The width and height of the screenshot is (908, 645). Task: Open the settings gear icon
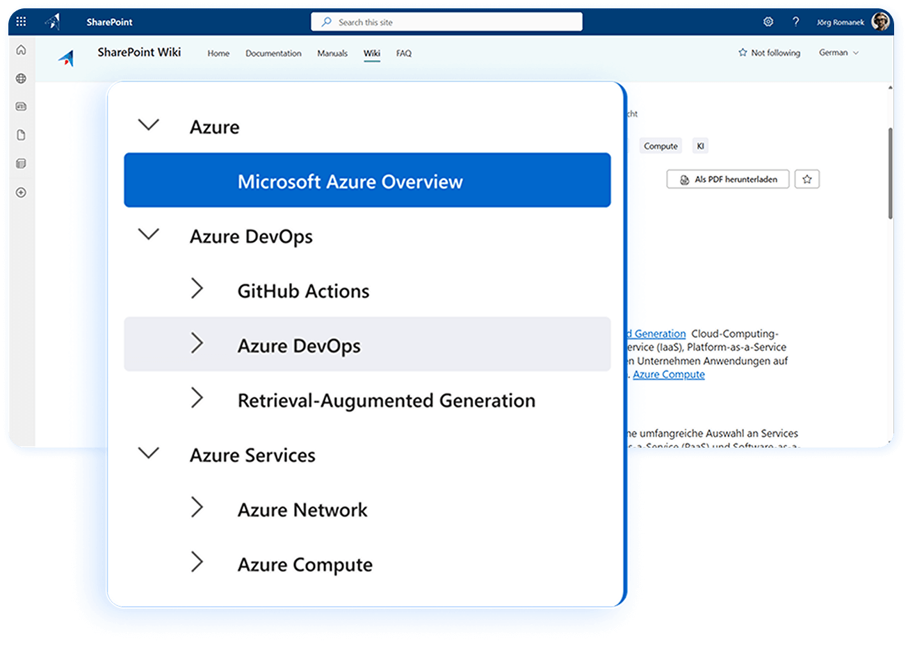(x=768, y=22)
